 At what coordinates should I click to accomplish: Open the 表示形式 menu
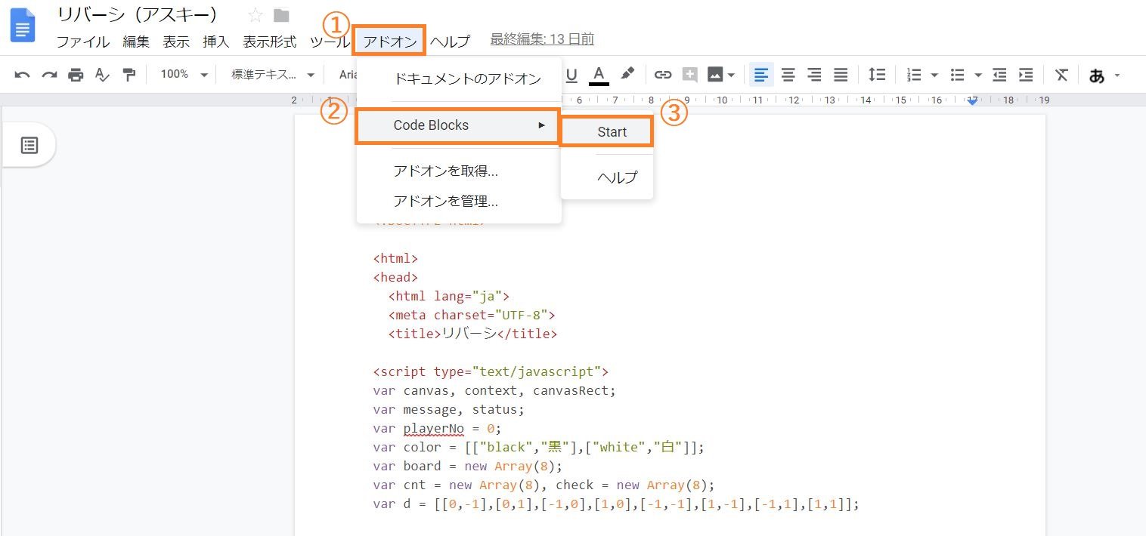270,42
